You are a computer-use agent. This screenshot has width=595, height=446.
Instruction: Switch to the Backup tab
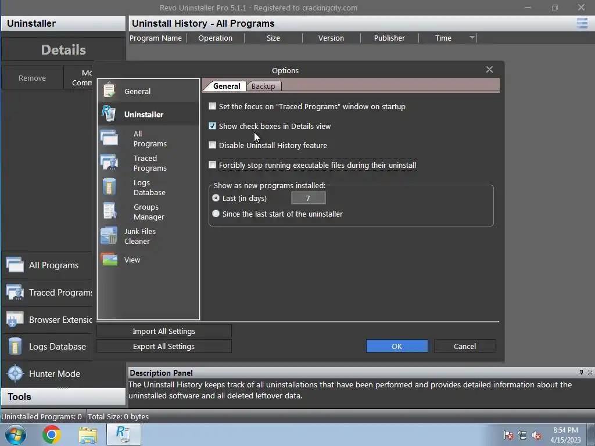click(263, 86)
